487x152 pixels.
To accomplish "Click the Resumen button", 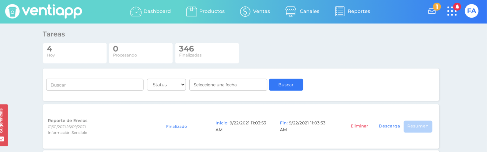I will [418, 127].
